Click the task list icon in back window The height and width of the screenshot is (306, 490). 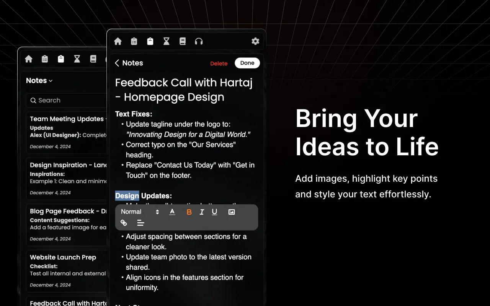point(45,59)
